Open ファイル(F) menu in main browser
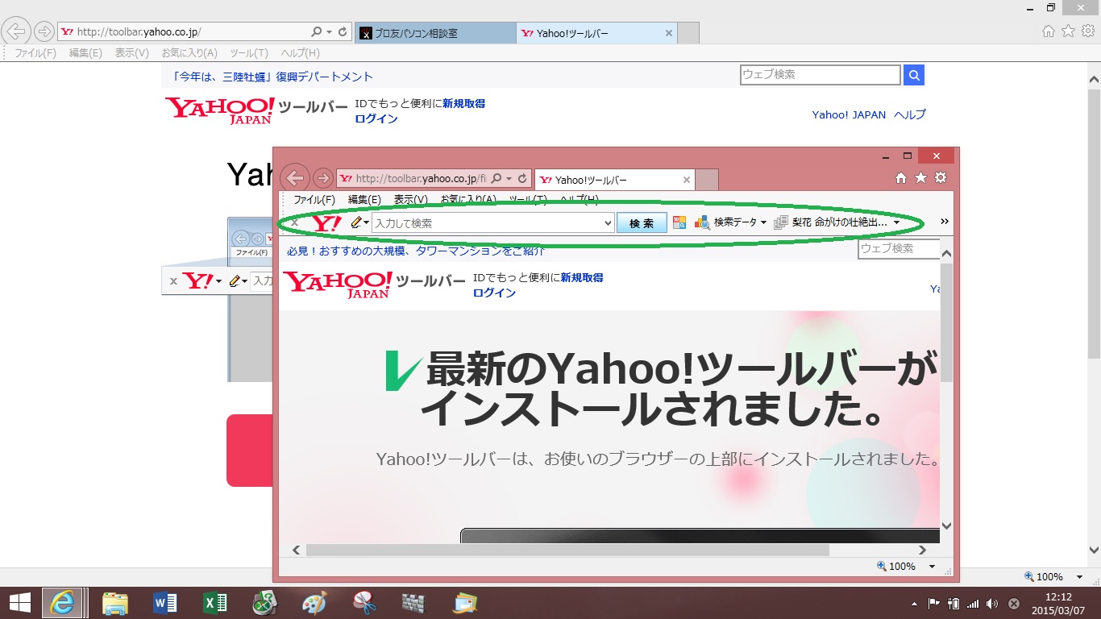Image resolution: width=1101 pixels, height=619 pixels. coord(35,53)
